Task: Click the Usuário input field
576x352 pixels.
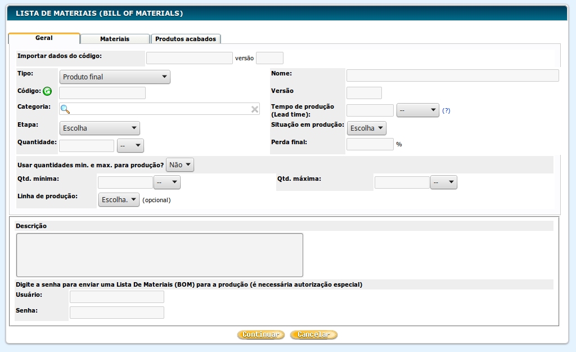Action: [116, 297]
